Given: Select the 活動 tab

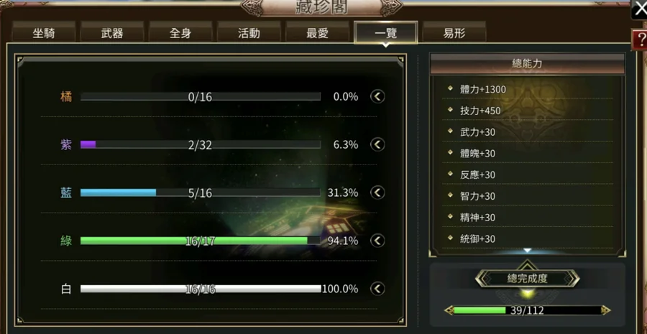Looking at the screenshot, I should pyautogui.click(x=249, y=33).
